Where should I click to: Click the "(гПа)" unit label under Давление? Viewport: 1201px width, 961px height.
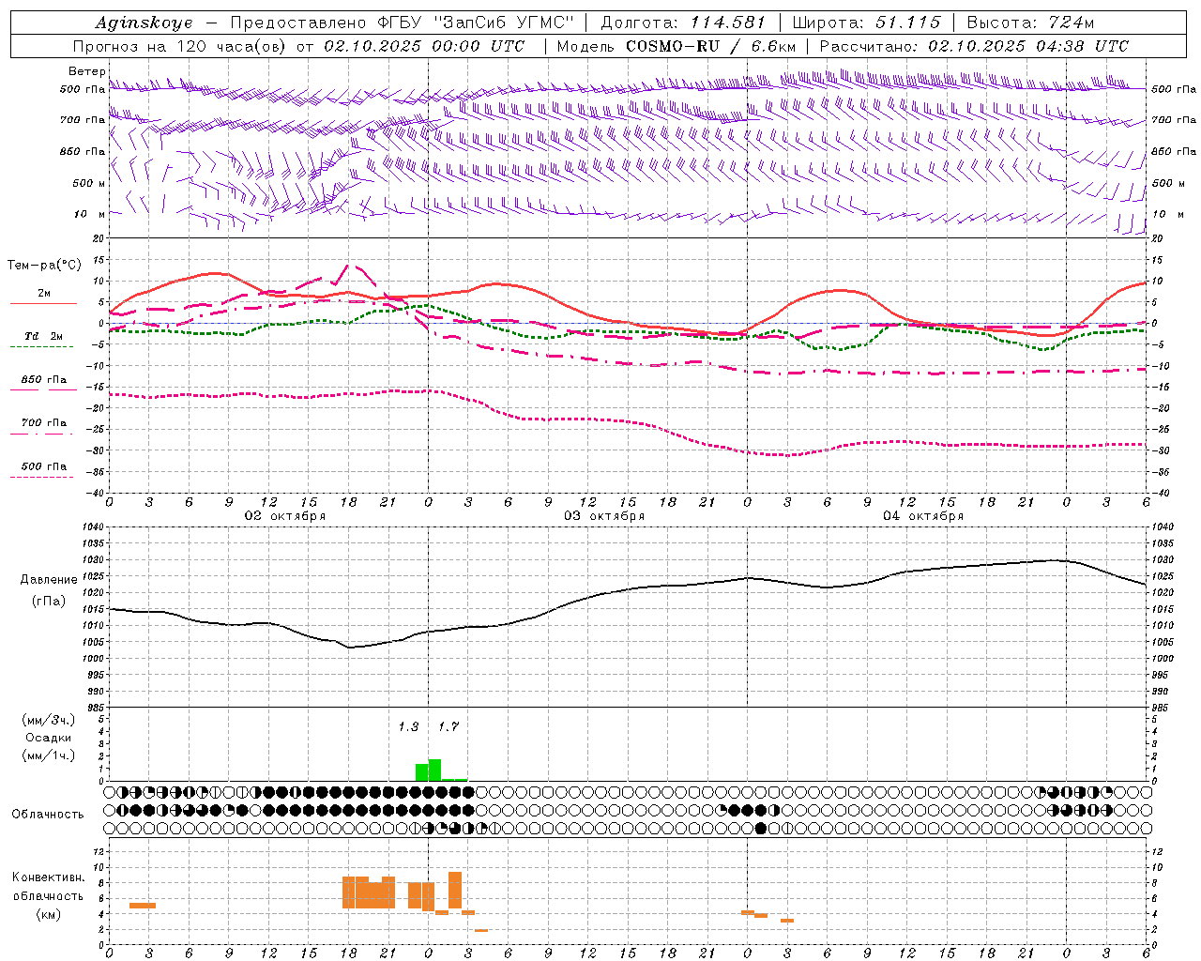pos(48,601)
